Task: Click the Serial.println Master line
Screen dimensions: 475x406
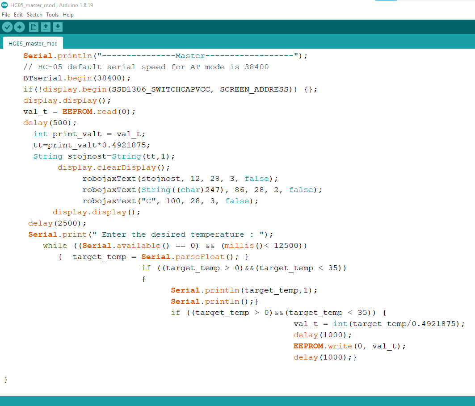Action: click(x=165, y=56)
